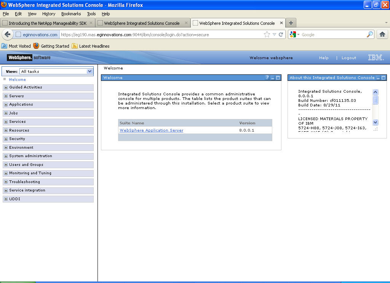Minimize the Welcome portlet

273,78
